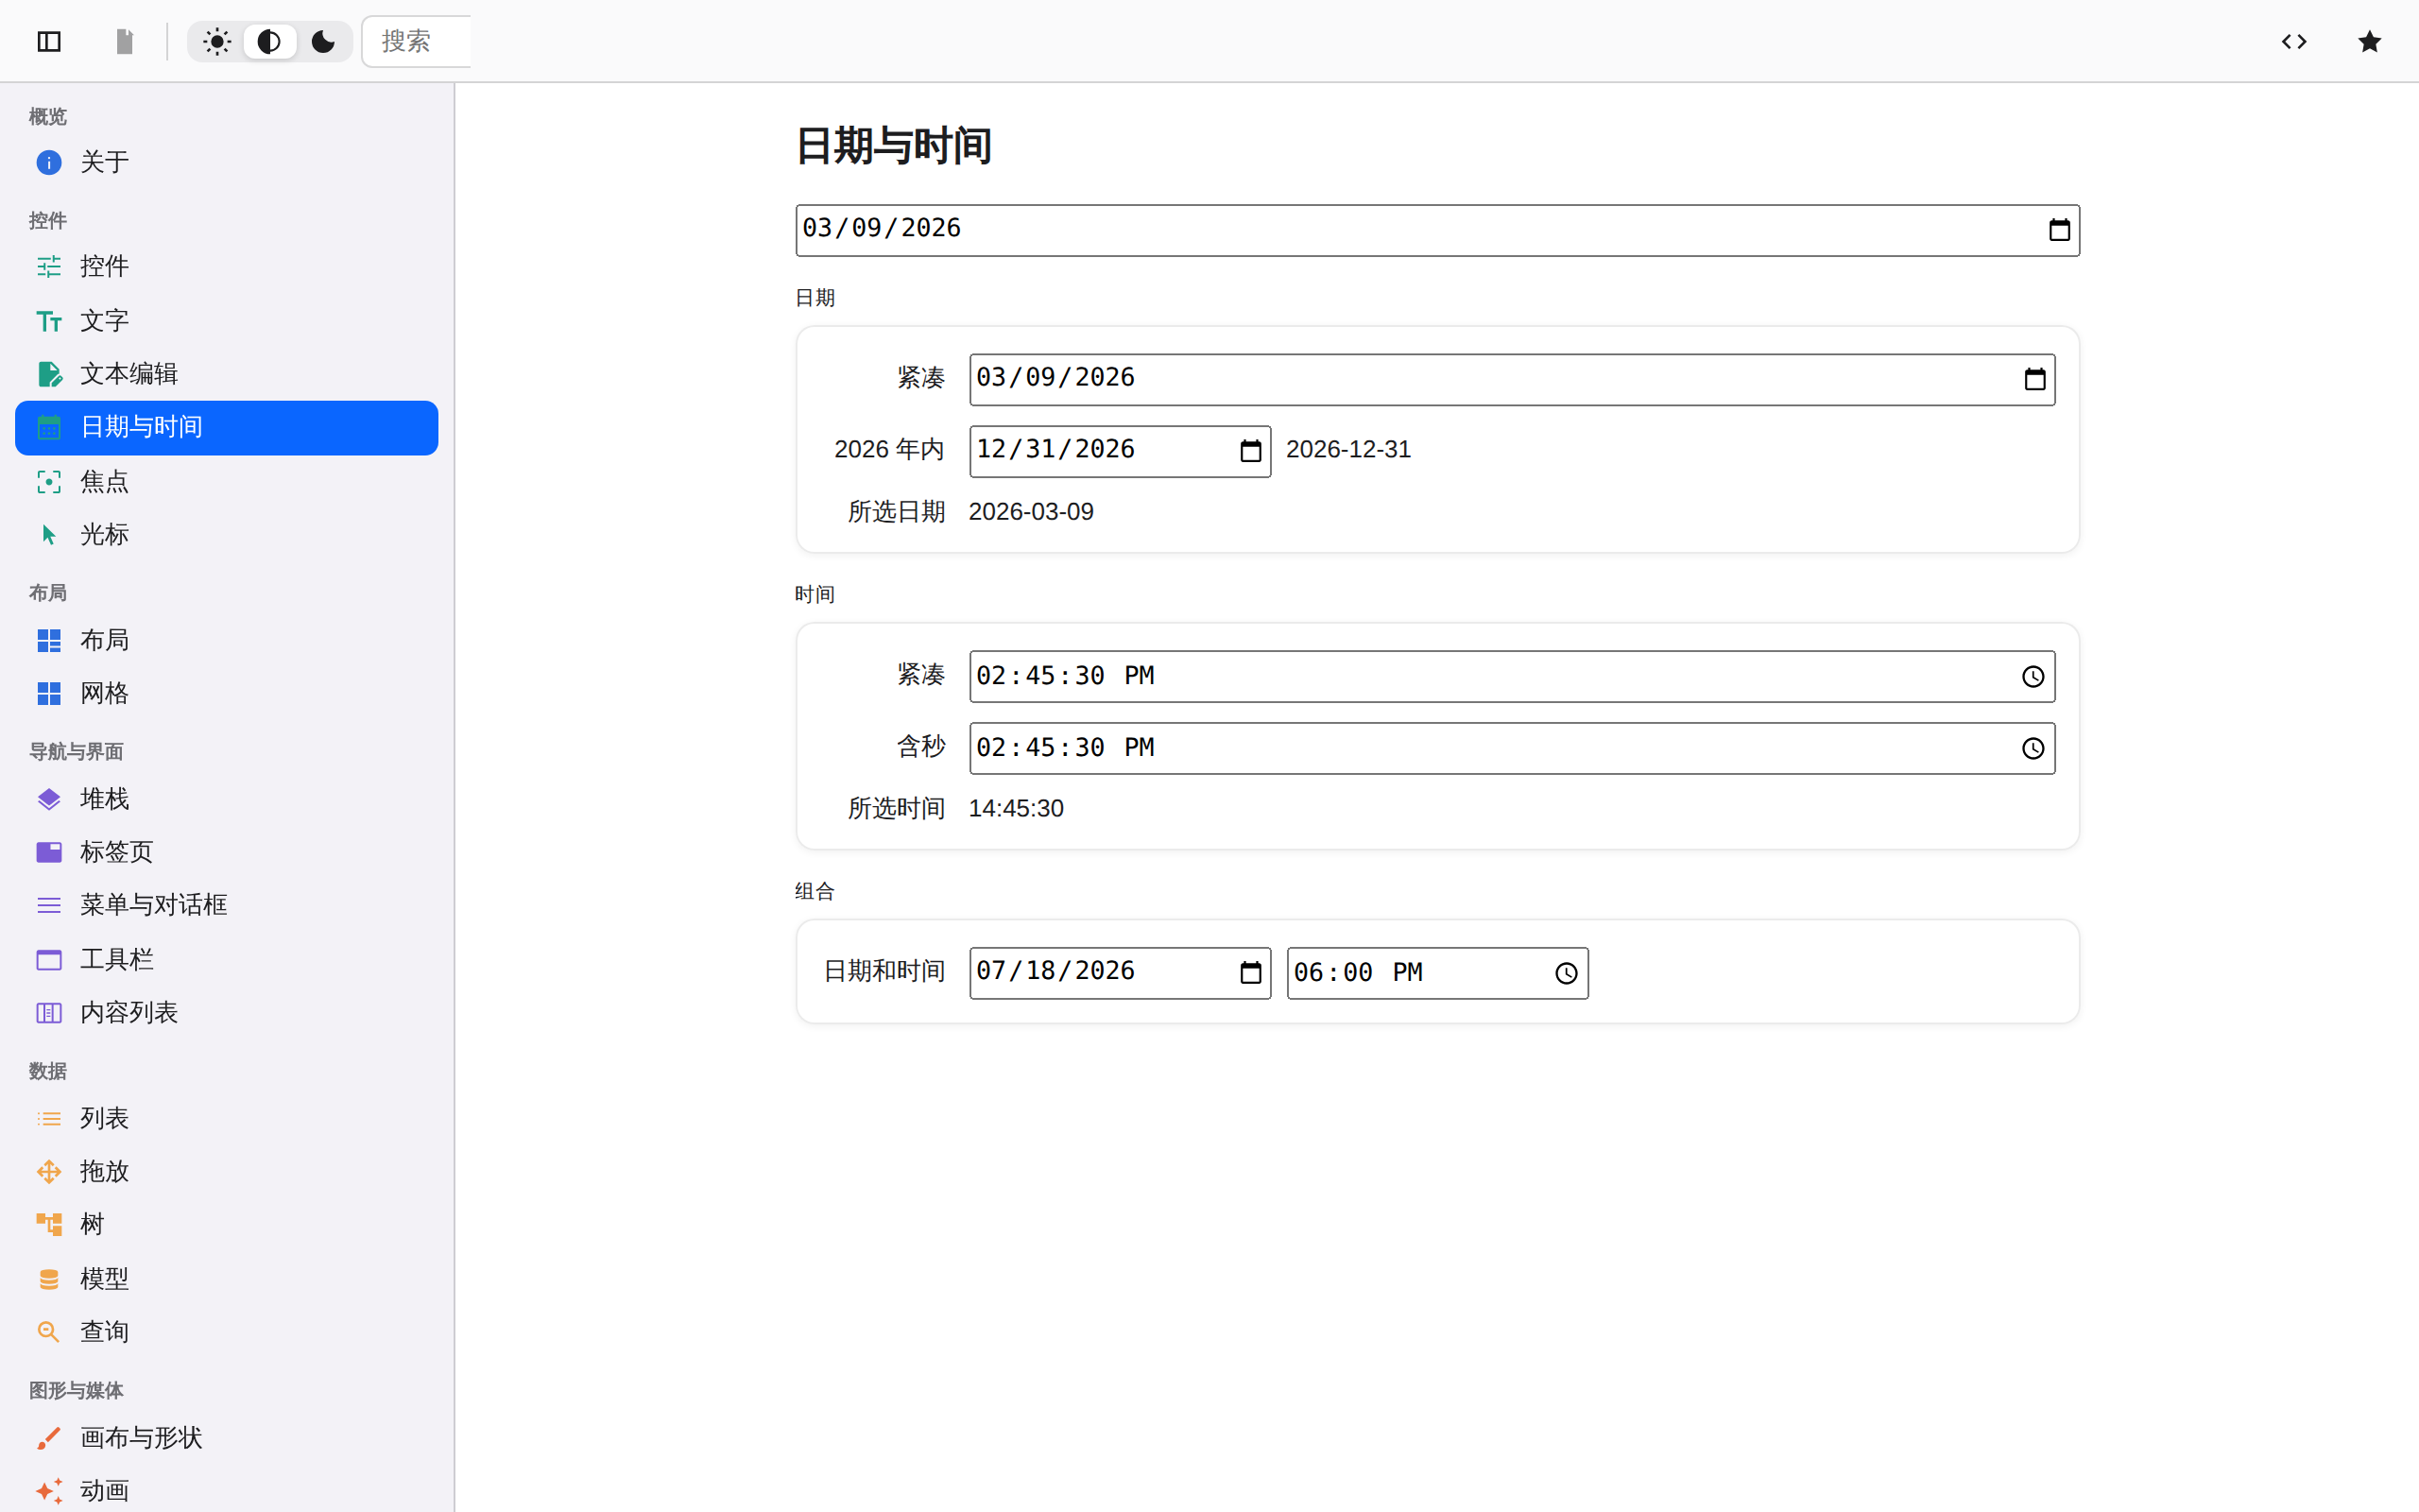
Task: Click the 2026-12-31 text label
Action: pyautogui.click(x=1347, y=450)
